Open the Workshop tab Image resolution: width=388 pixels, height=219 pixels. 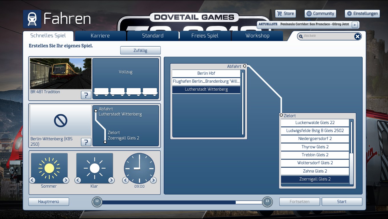(257, 36)
